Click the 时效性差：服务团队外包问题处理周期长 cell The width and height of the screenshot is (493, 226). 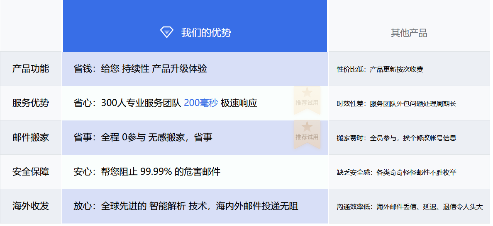pyautogui.click(x=409, y=103)
